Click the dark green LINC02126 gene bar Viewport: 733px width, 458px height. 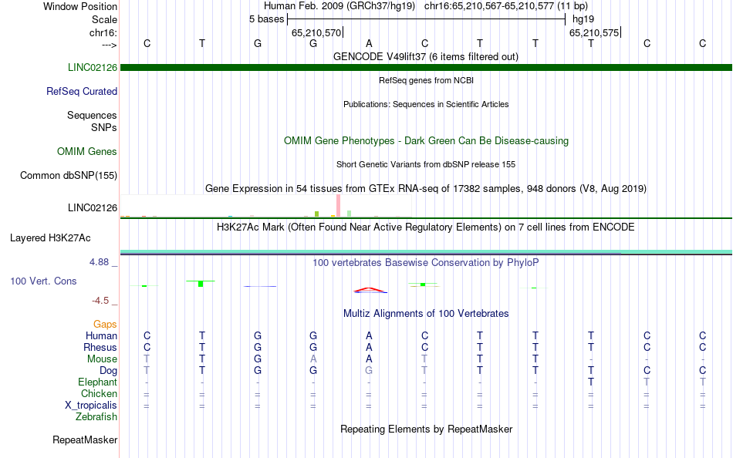426,67
